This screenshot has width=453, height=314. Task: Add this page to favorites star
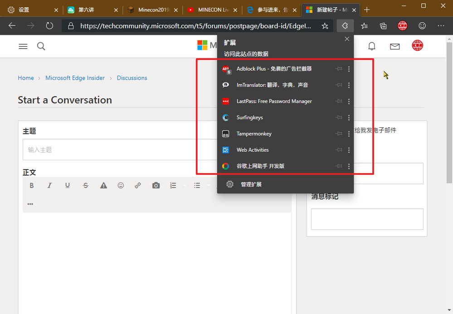(325, 26)
